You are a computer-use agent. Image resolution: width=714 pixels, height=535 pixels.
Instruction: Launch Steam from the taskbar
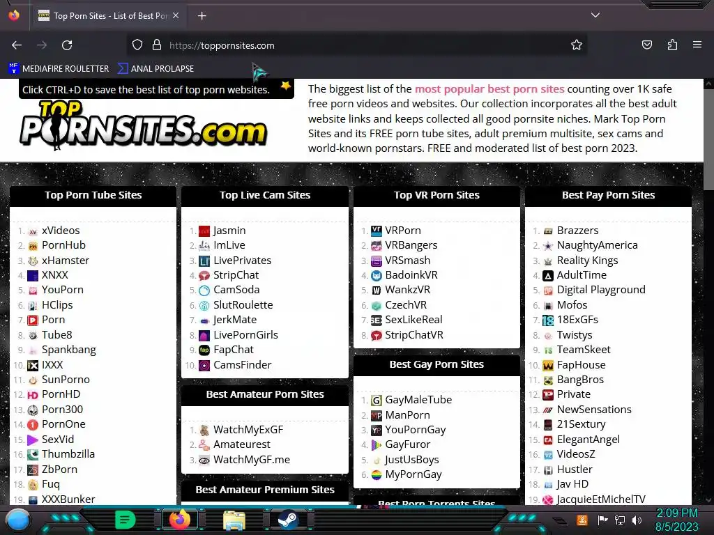tap(288, 520)
